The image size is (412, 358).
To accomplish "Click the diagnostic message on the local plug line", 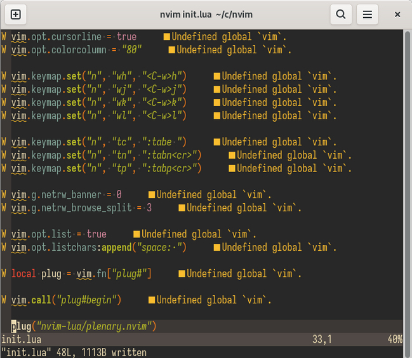I will [x=244, y=274].
